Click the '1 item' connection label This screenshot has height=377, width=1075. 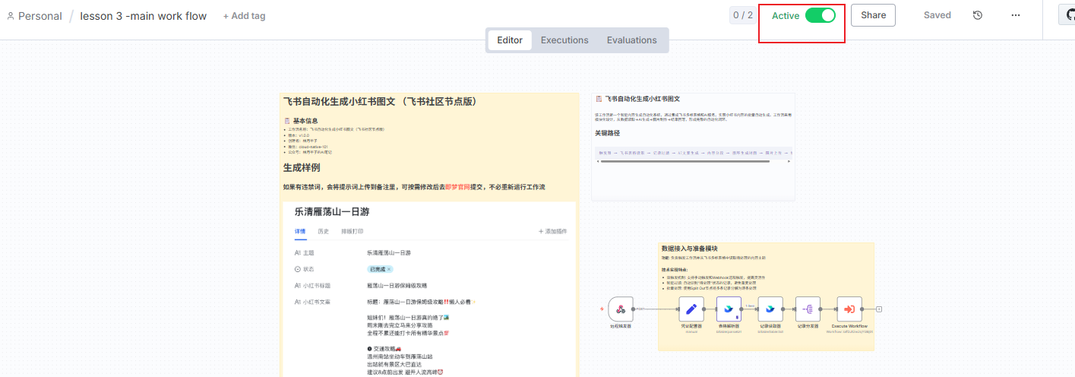coord(750,306)
